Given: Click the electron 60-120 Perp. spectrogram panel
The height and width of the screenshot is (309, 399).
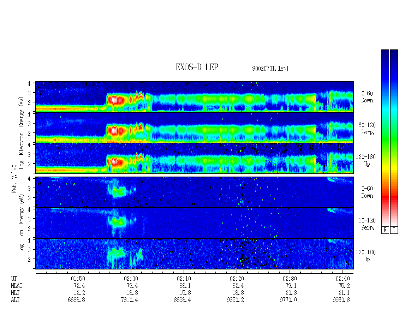Looking at the screenshot, I should (x=195, y=127).
